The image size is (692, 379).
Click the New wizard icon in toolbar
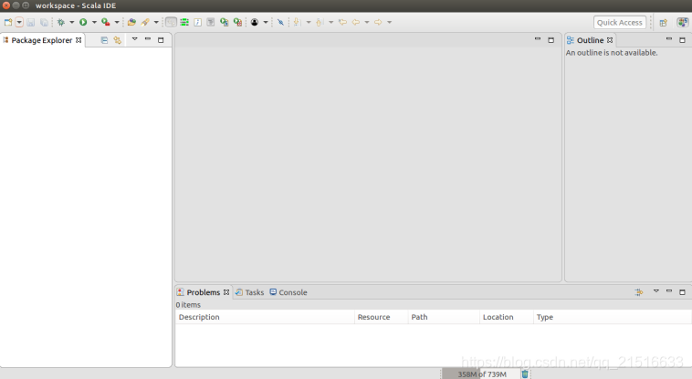[x=8, y=22]
